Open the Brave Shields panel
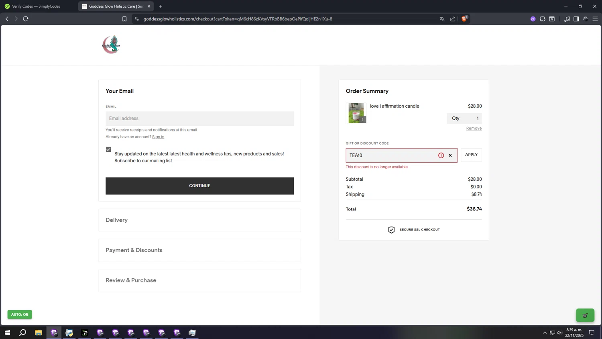Screen dimensions: 602x339 [x=464, y=18]
